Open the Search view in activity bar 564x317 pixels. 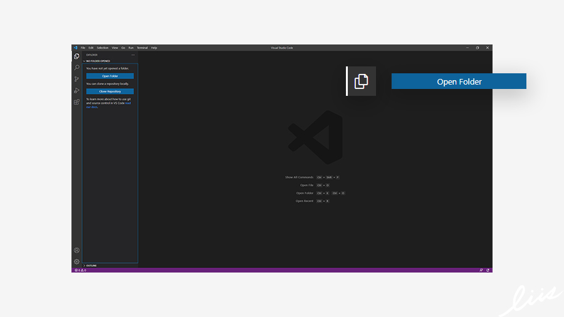76,68
